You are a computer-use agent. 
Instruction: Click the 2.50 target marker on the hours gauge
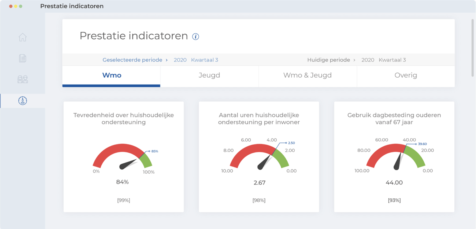tap(291, 143)
